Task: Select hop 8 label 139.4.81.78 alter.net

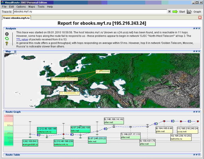Action: pyautogui.click(x=147, y=143)
